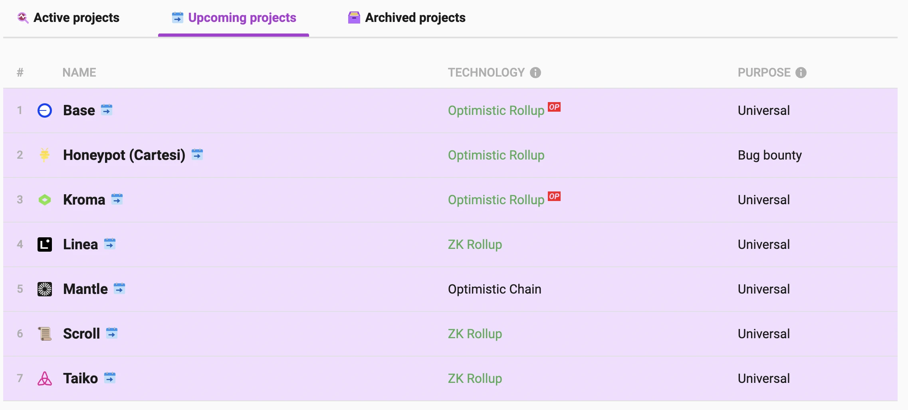Open the Taiko project name link
The height and width of the screenshot is (410, 908).
80,378
